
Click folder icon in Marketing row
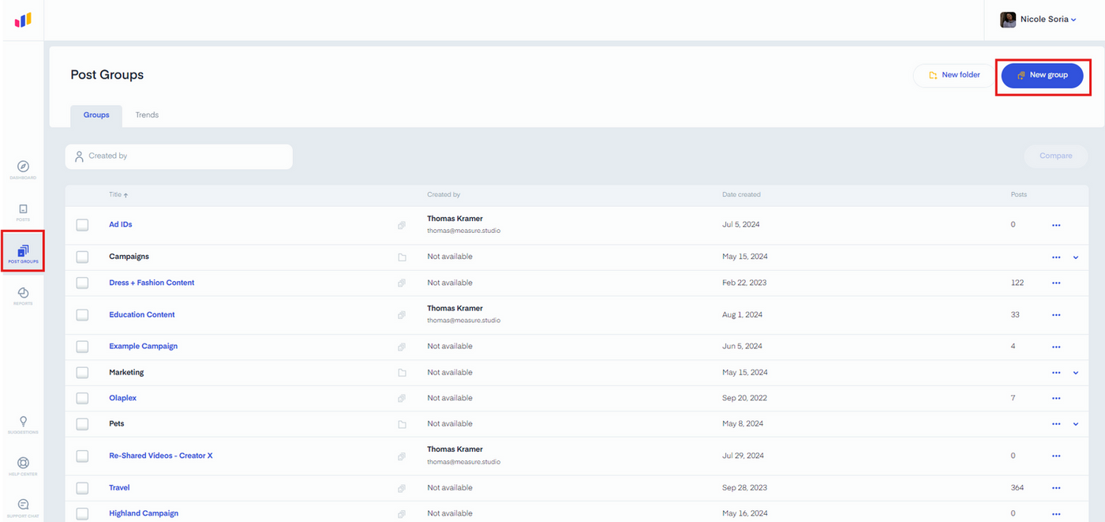pos(402,373)
